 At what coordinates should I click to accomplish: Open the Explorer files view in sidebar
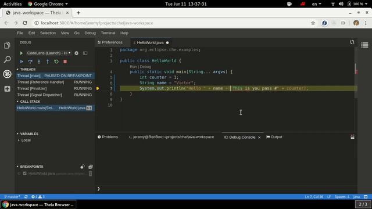7,45
